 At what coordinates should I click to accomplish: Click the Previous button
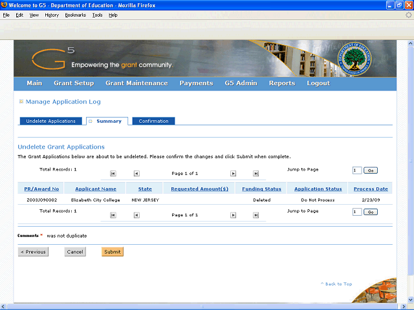click(33, 252)
